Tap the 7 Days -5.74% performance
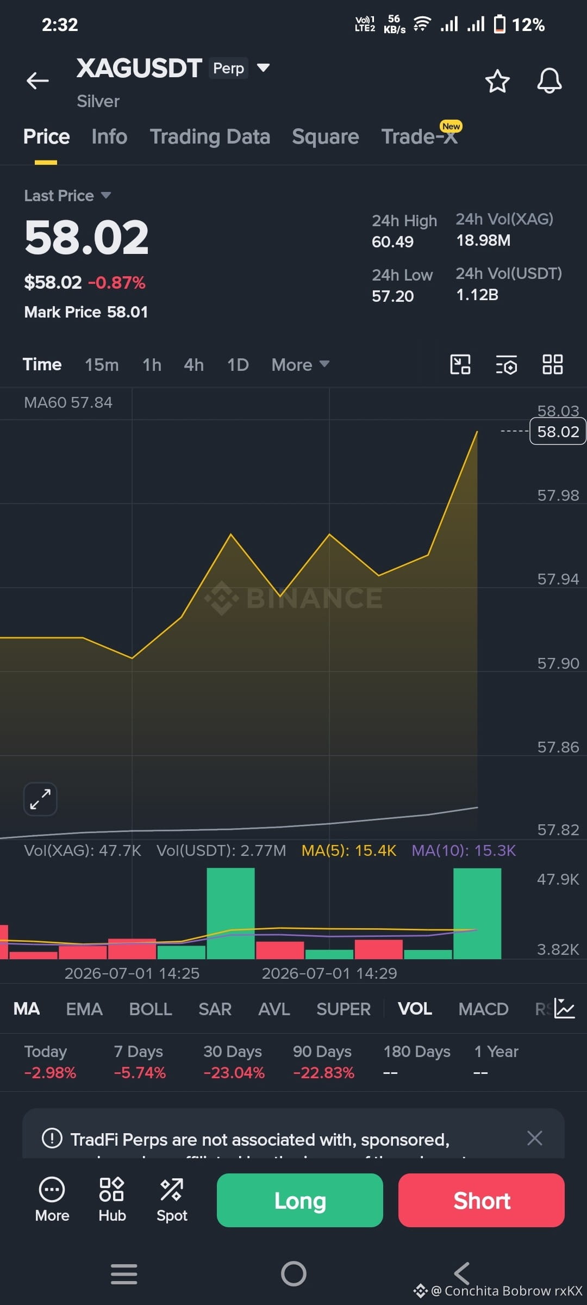 (x=140, y=1062)
